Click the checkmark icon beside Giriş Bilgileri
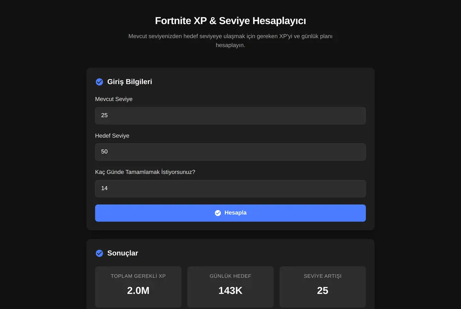This screenshot has width=461, height=309. coord(99,82)
